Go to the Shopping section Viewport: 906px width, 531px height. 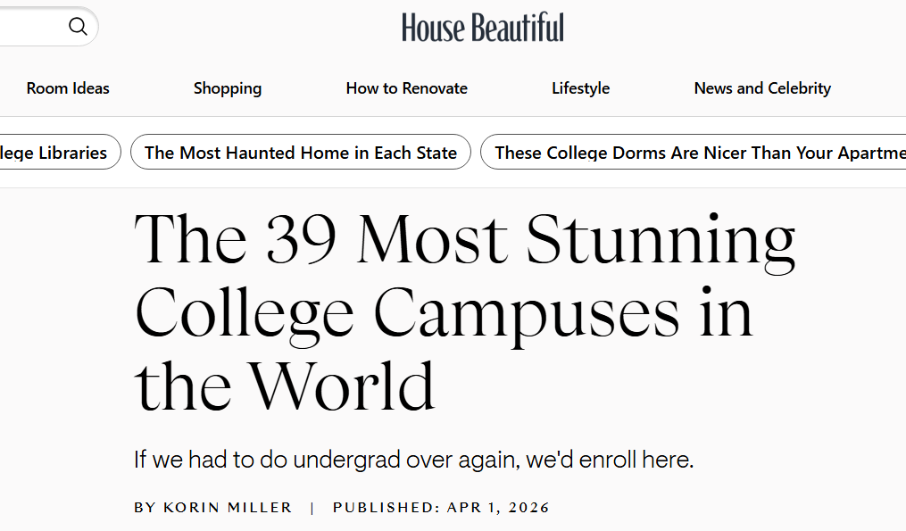228,88
